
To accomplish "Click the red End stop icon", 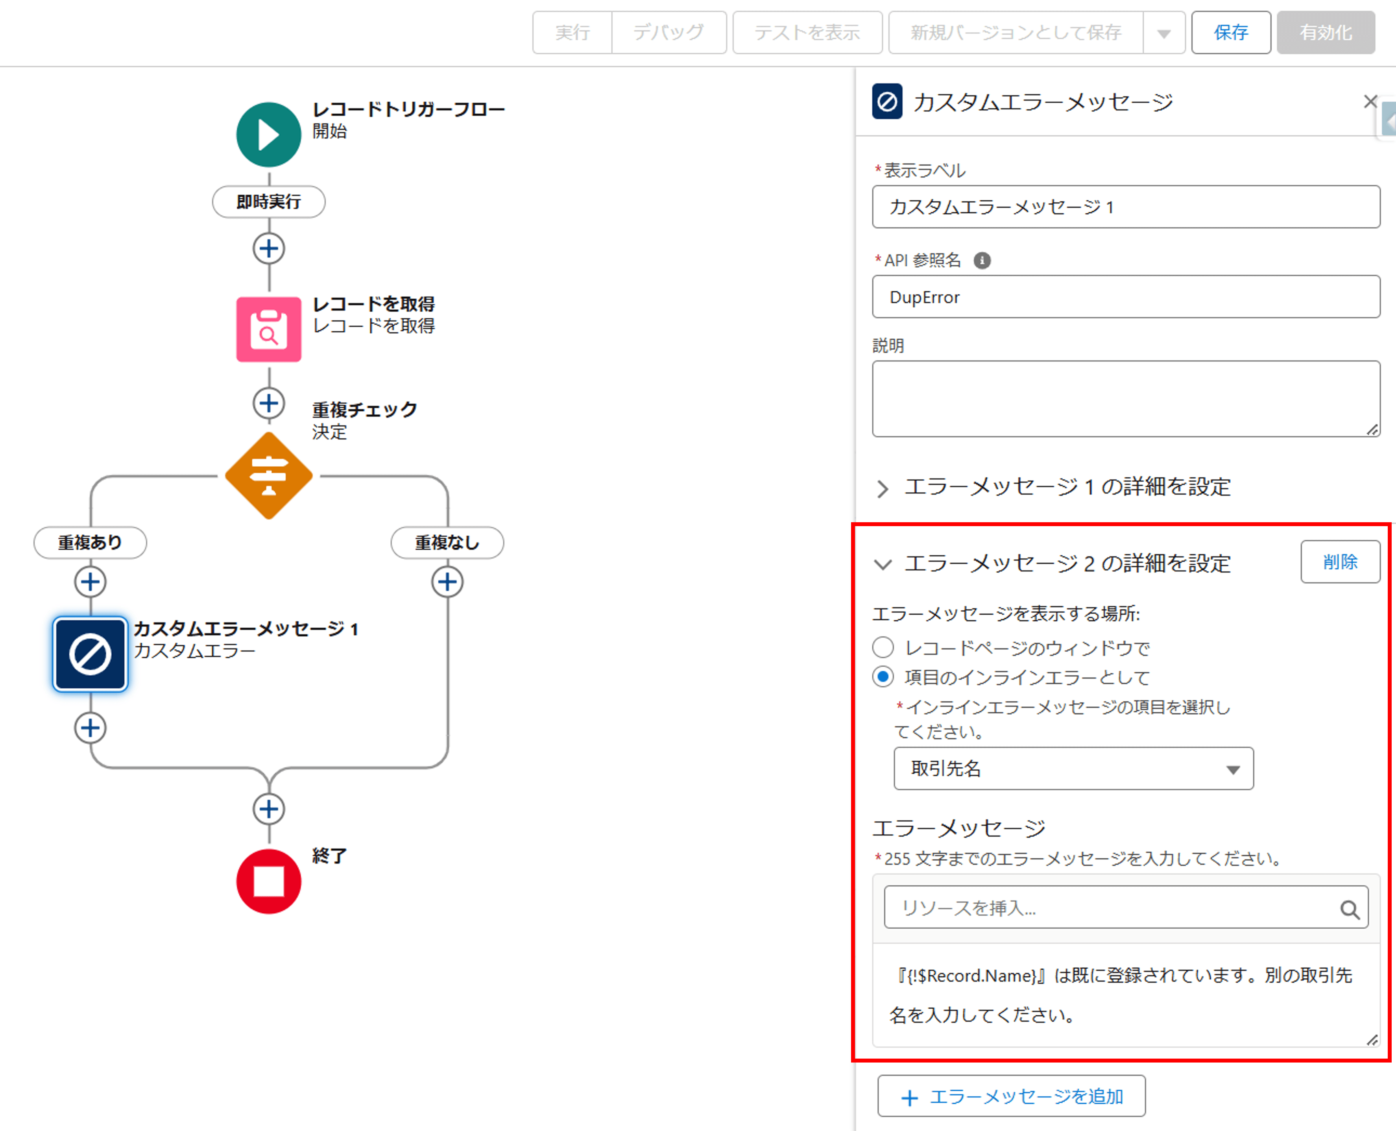I will coord(268,882).
